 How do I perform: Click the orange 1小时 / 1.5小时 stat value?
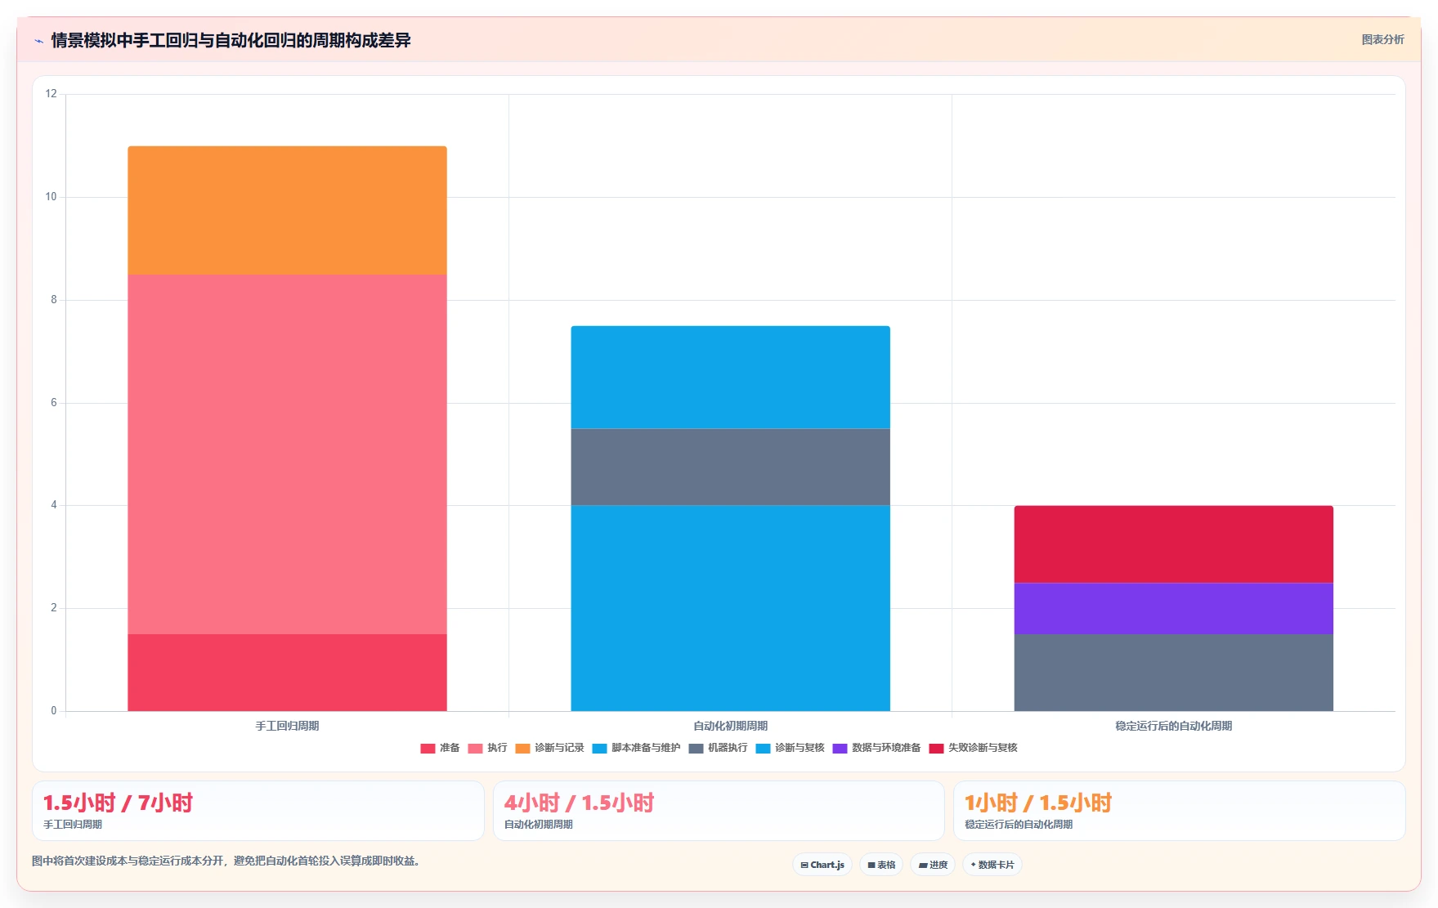coord(1038,803)
